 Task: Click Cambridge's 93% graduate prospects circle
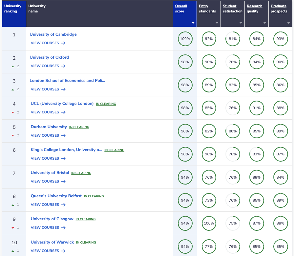click(281, 39)
